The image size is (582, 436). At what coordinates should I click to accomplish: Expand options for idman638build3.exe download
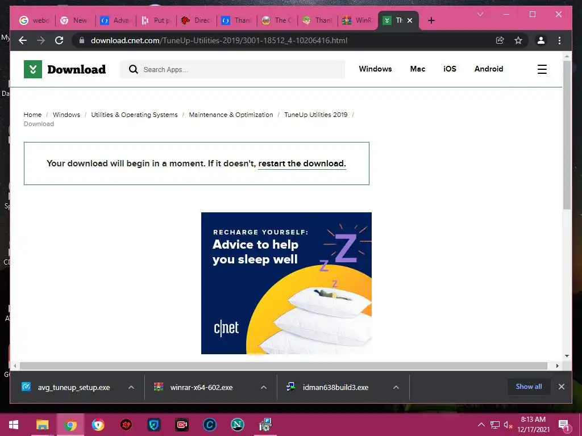(396, 387)
